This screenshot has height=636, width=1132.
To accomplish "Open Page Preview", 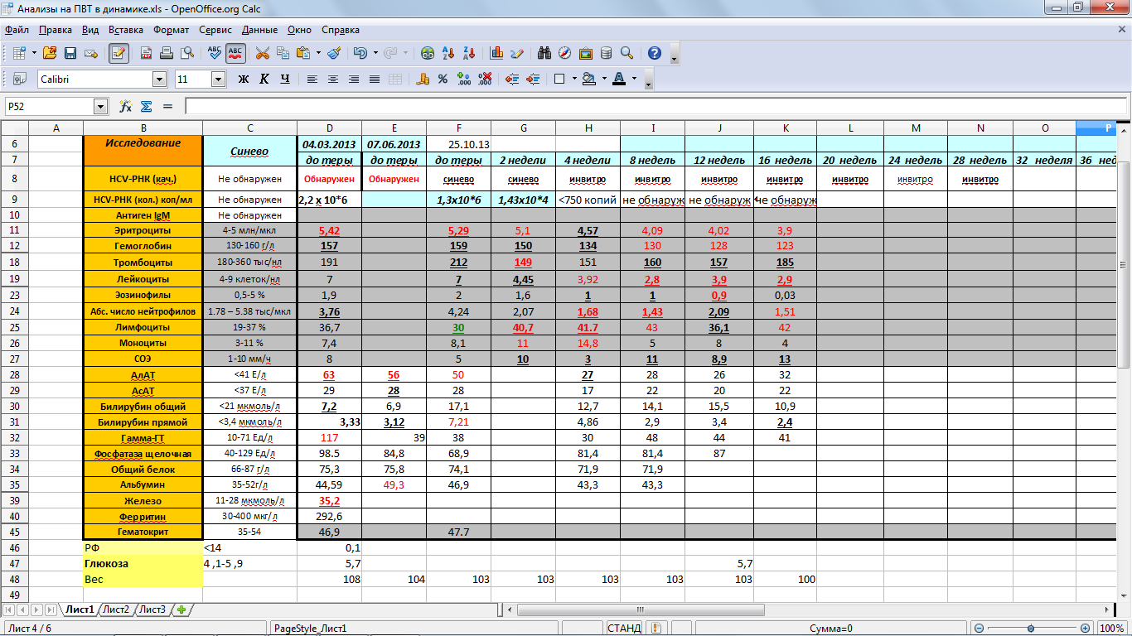I will (187, 53).
